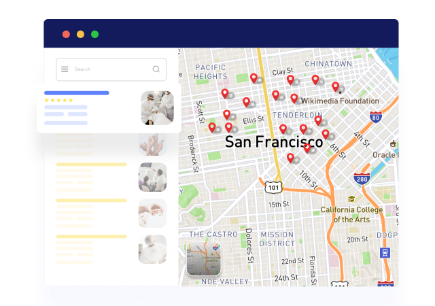This screenshot has width=435, height=306.
Task: Click the red window close dot
Action: (x=66, y=34)
